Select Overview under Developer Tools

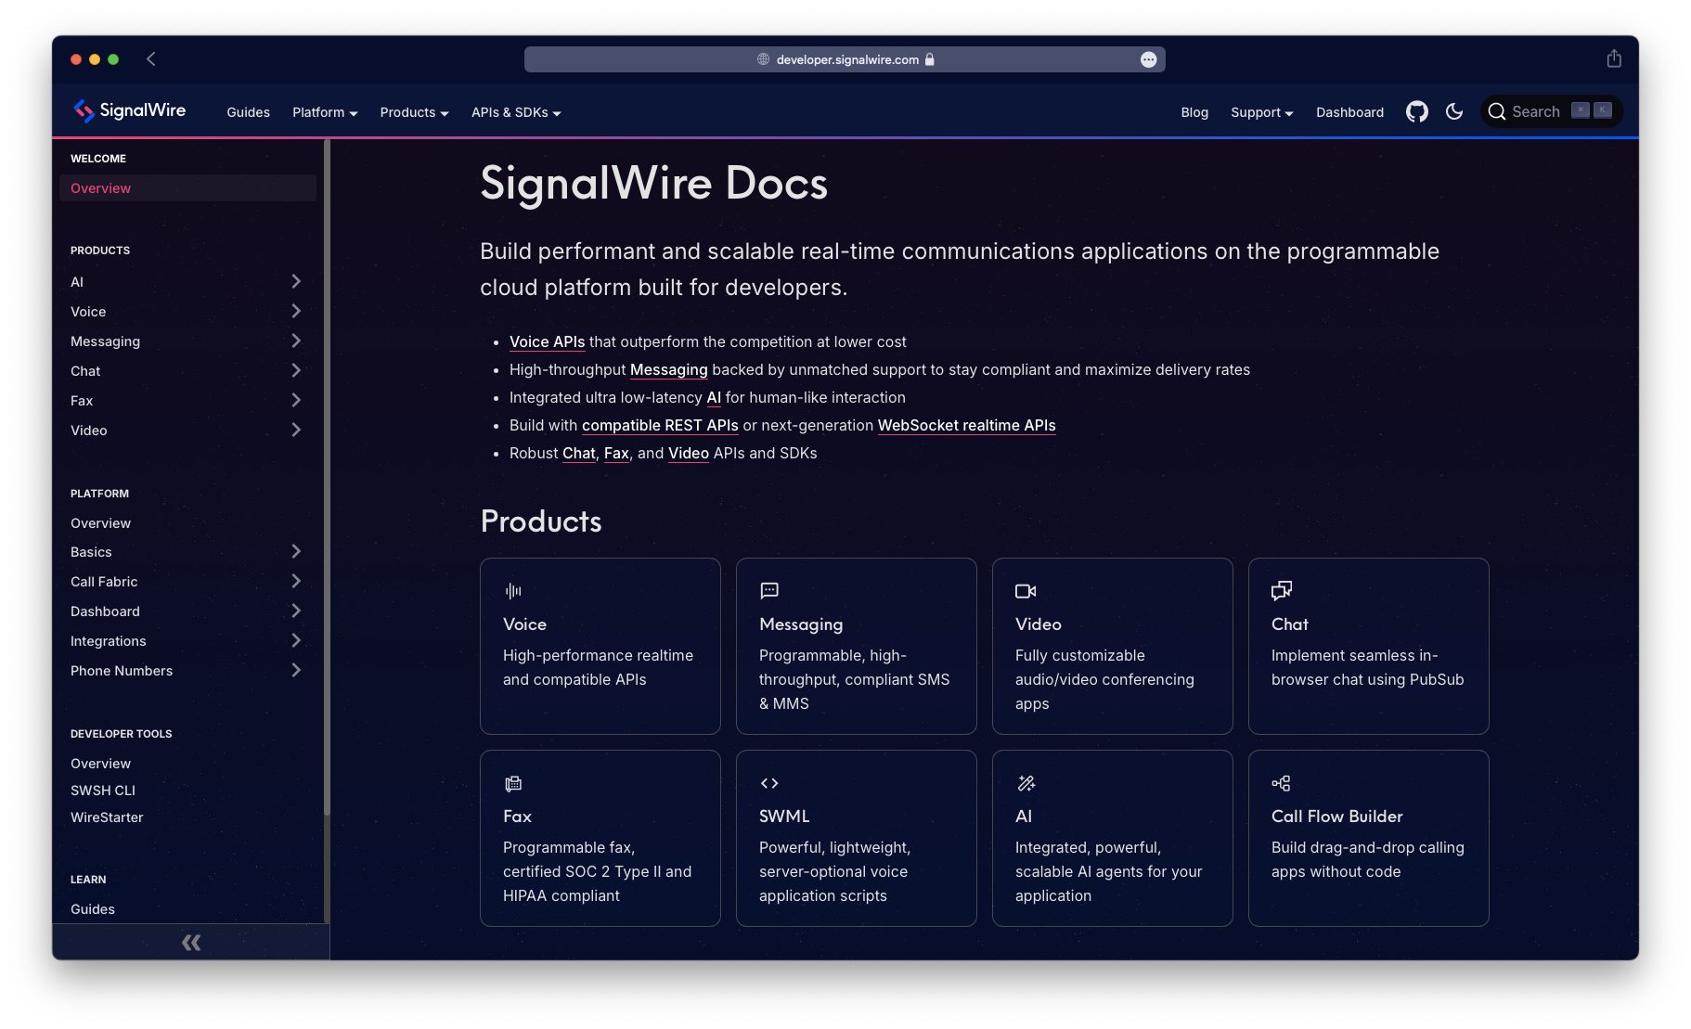pos(100,764)
